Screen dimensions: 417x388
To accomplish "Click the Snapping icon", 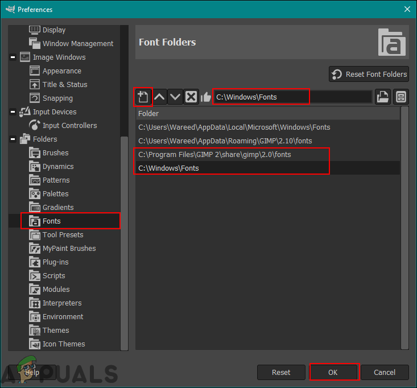I will click(x=35, y=98).
